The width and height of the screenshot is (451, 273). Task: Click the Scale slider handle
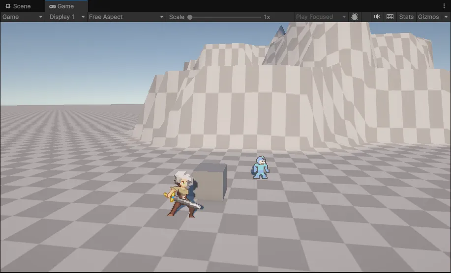tap(190, 17)
